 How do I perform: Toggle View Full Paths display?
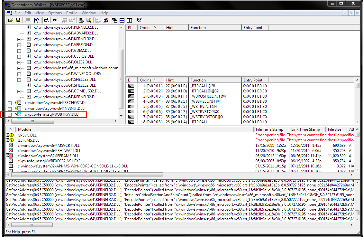46,20
